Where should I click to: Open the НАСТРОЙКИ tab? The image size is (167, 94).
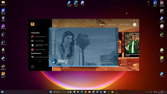point(124,25)
